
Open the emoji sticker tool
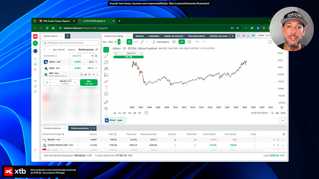coord(106,94)
